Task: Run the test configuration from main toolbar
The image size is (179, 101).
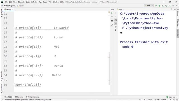Action: click(156, 6)
